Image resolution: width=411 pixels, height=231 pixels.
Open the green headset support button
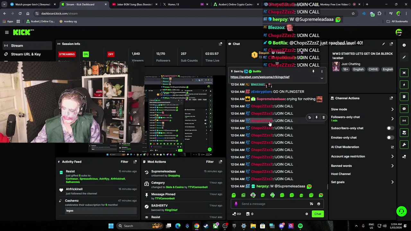(401, 211)
